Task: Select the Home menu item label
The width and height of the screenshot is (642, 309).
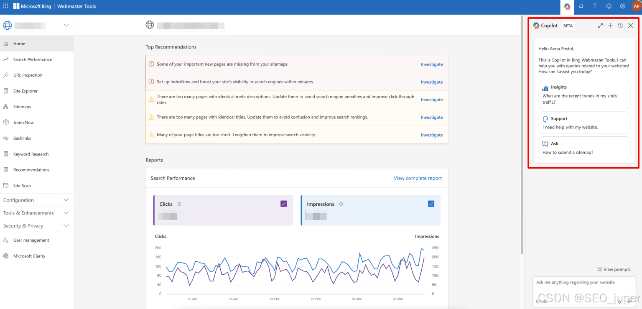Action: click(x=19, y=43)
